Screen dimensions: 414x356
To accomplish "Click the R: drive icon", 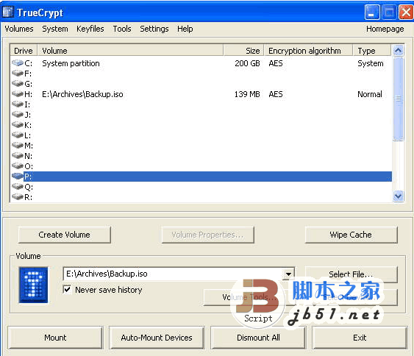I will click(18, 196).
